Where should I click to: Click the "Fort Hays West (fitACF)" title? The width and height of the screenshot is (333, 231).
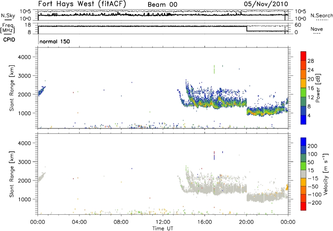(x=82, y=4)
